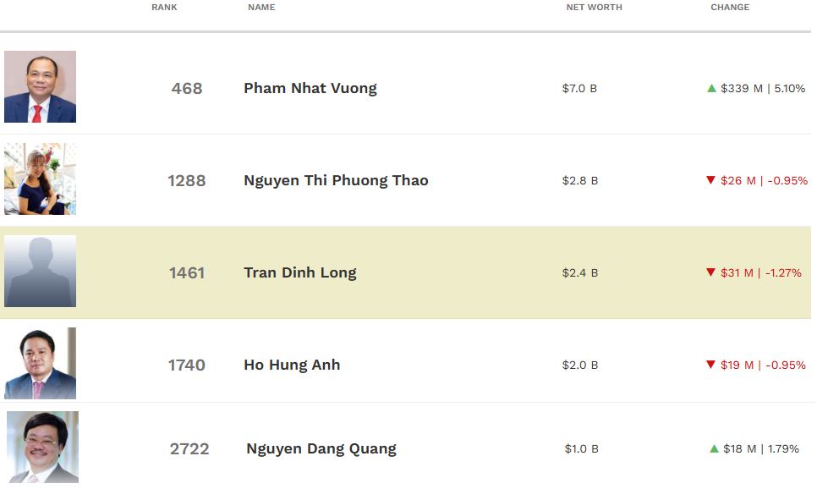
Task: Sort list by CHANGE column header
Action: tap(730, 8)
